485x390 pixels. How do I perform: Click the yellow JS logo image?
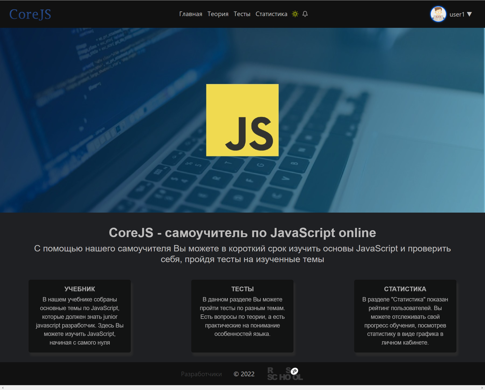click(242, 120)
